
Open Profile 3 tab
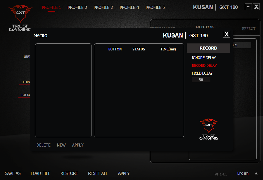103,8
